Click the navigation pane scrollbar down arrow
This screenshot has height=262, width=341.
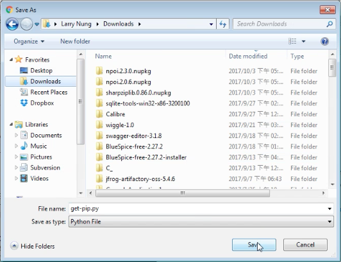(81, 193)
